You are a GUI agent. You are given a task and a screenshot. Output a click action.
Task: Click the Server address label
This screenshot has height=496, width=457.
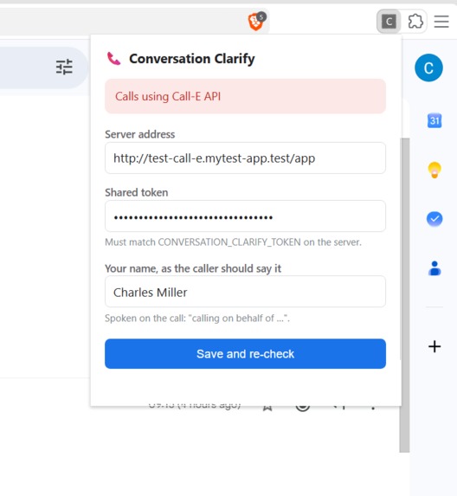pos(140,134)
